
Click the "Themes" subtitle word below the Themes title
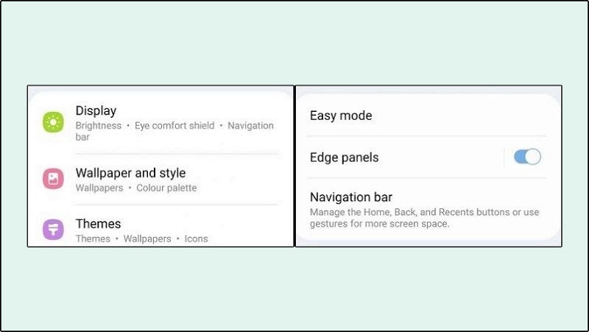click(x=93, y=239)
